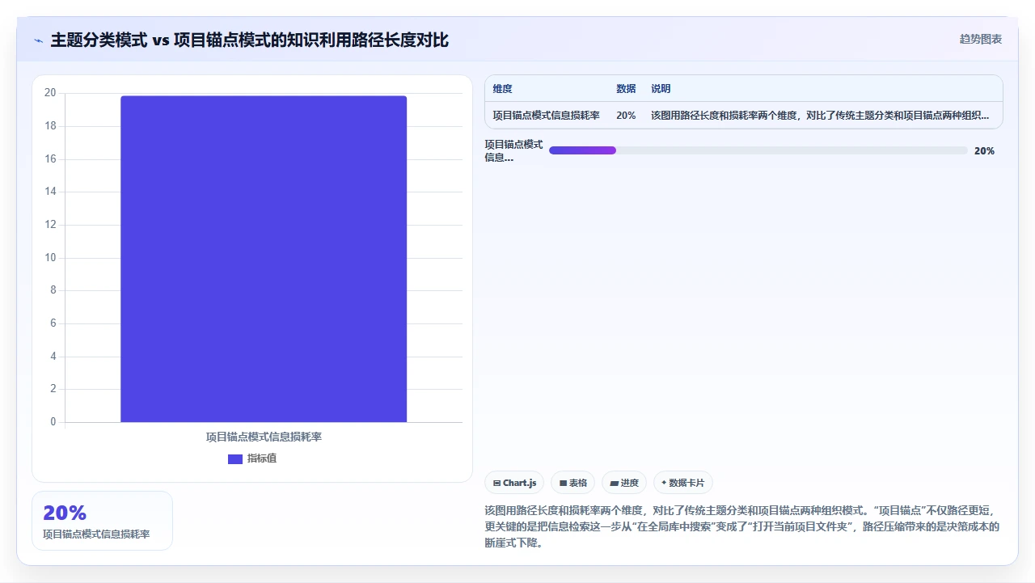Click x-axis label 项目锚点模式信息损耗率
This screenshot has width=1035, height=583.
coord(264,437)
